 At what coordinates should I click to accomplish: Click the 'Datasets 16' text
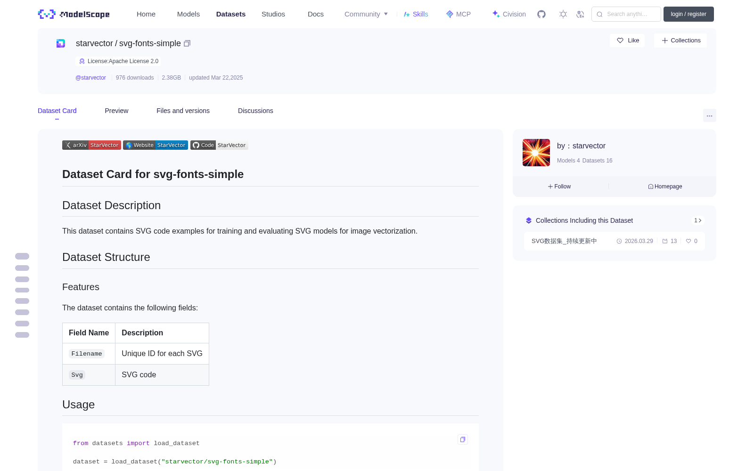point(598,161)
